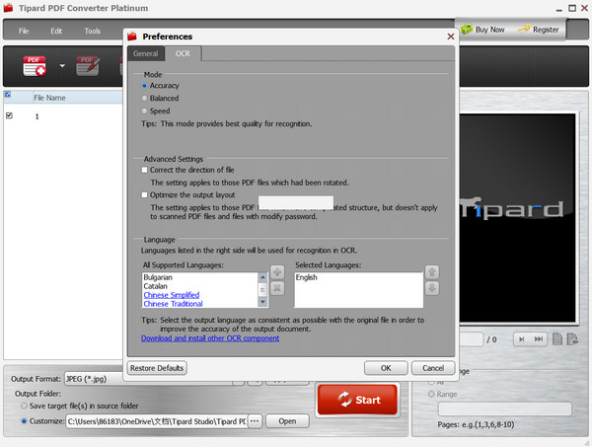Image resolution: width=592 pixels, height=447 pixels.
Task: Toggle the select-all checkbox in file list header
Action: (x=8, y=94)
